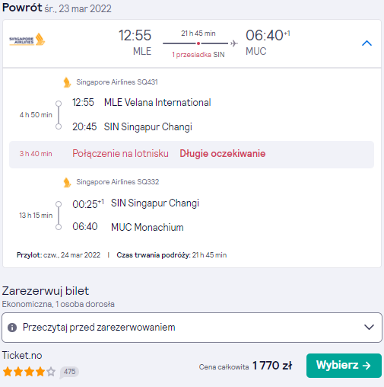Click the dropdown chevron in the read-before-booking box
384x387 pixels.
point(369,327)
